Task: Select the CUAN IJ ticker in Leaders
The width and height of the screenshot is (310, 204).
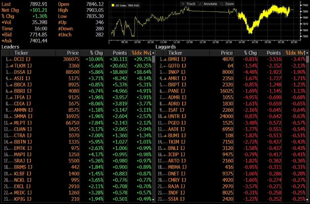Action: 23,129
